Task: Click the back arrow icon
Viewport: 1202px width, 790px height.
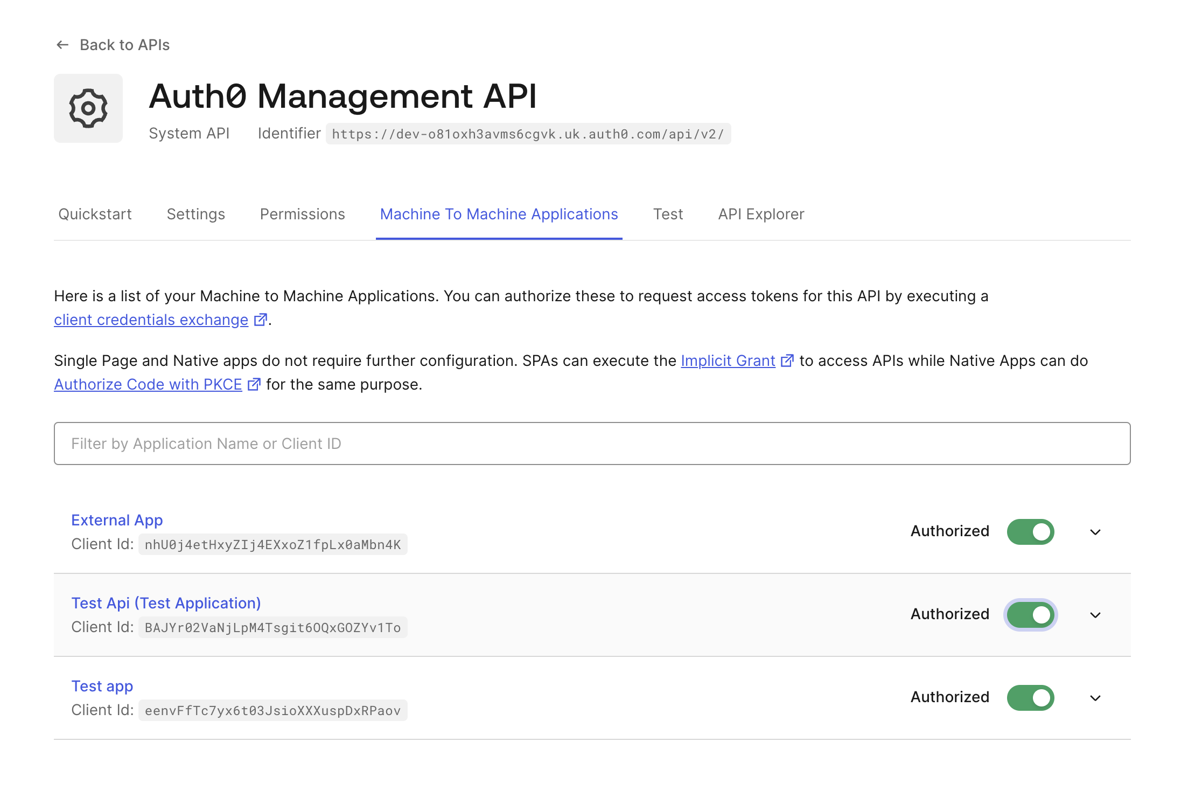Action: pos(62,45)
